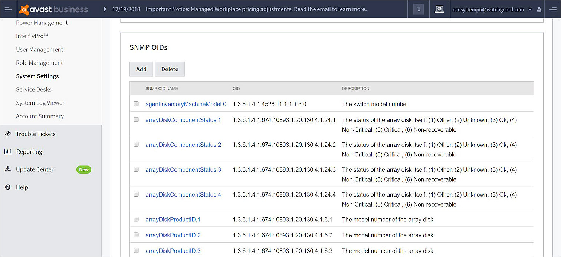Check the arrayDiskProductID.2 checkbox
Image resolution: width=561 pixels, height=257 pixels.
click(136, 234)
